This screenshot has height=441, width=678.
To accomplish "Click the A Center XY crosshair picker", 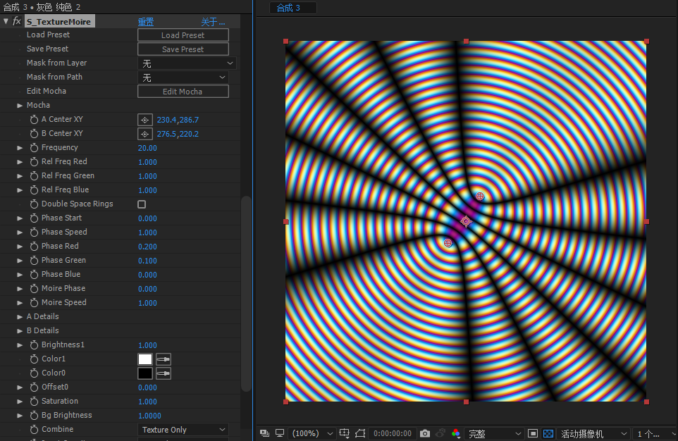I will coord(144,120).
